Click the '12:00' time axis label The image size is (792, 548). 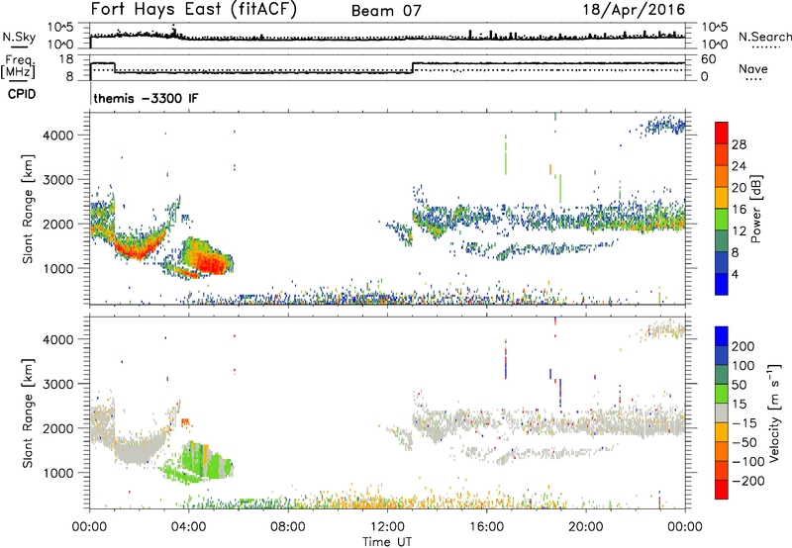387,527
